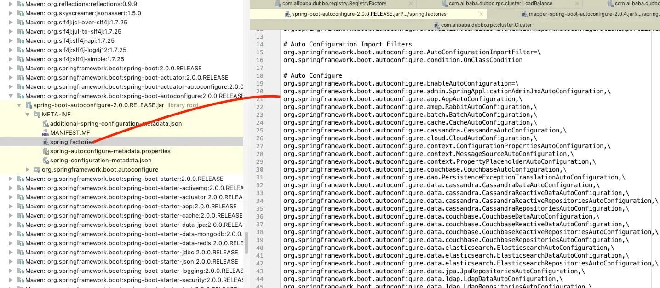Click context.MessageSourceAutoConfiguration line
The image size is (660, 288).
click(429, 154)
